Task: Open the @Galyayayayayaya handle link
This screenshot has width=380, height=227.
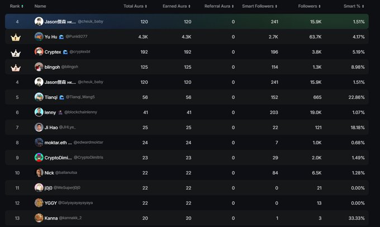Action: pyautogui.click(x=75, y=203)
